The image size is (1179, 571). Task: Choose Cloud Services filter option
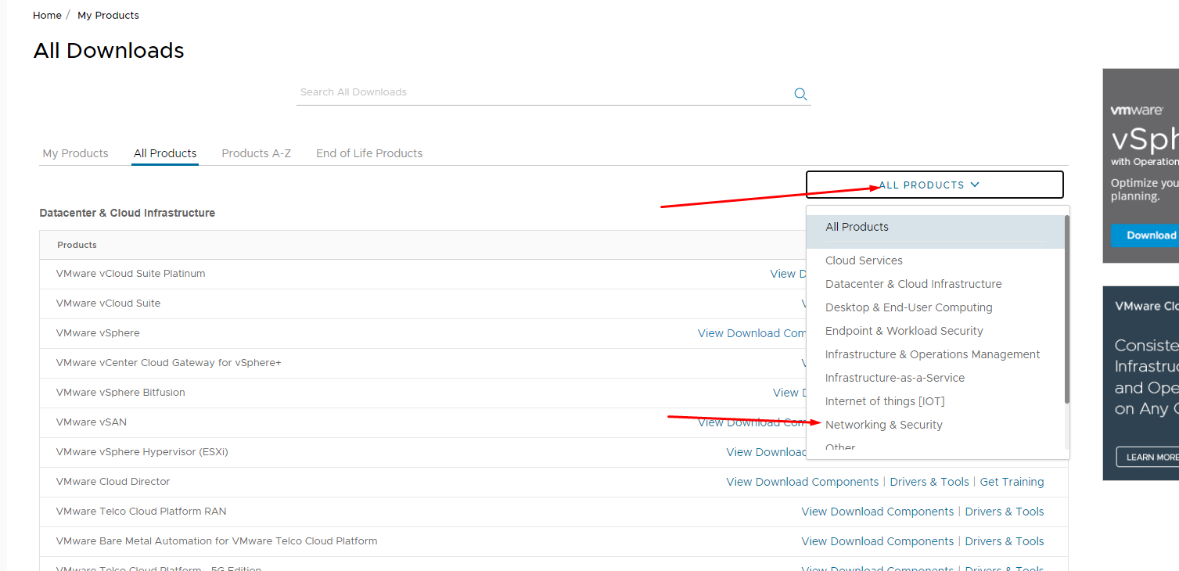864,260
